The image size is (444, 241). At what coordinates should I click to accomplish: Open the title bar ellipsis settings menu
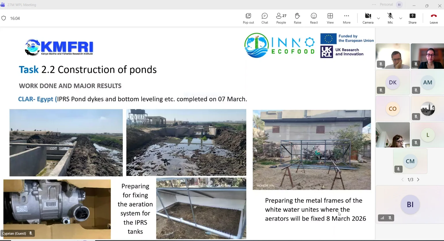click(x=374, y=5)
